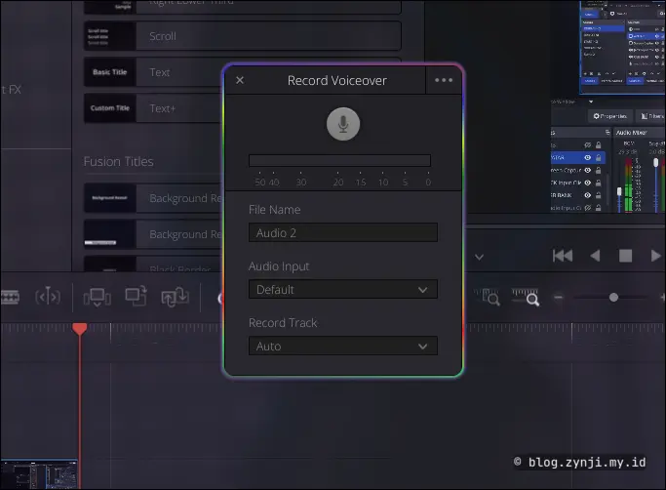The image size is (666, 490).
Task: Click the red playhead marker on timeline ruler
Action: click(80, 330)
